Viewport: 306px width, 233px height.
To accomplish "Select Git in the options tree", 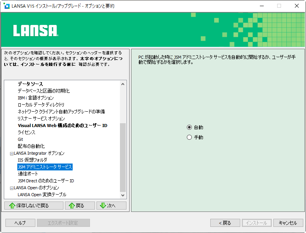I will pos(20,139).
